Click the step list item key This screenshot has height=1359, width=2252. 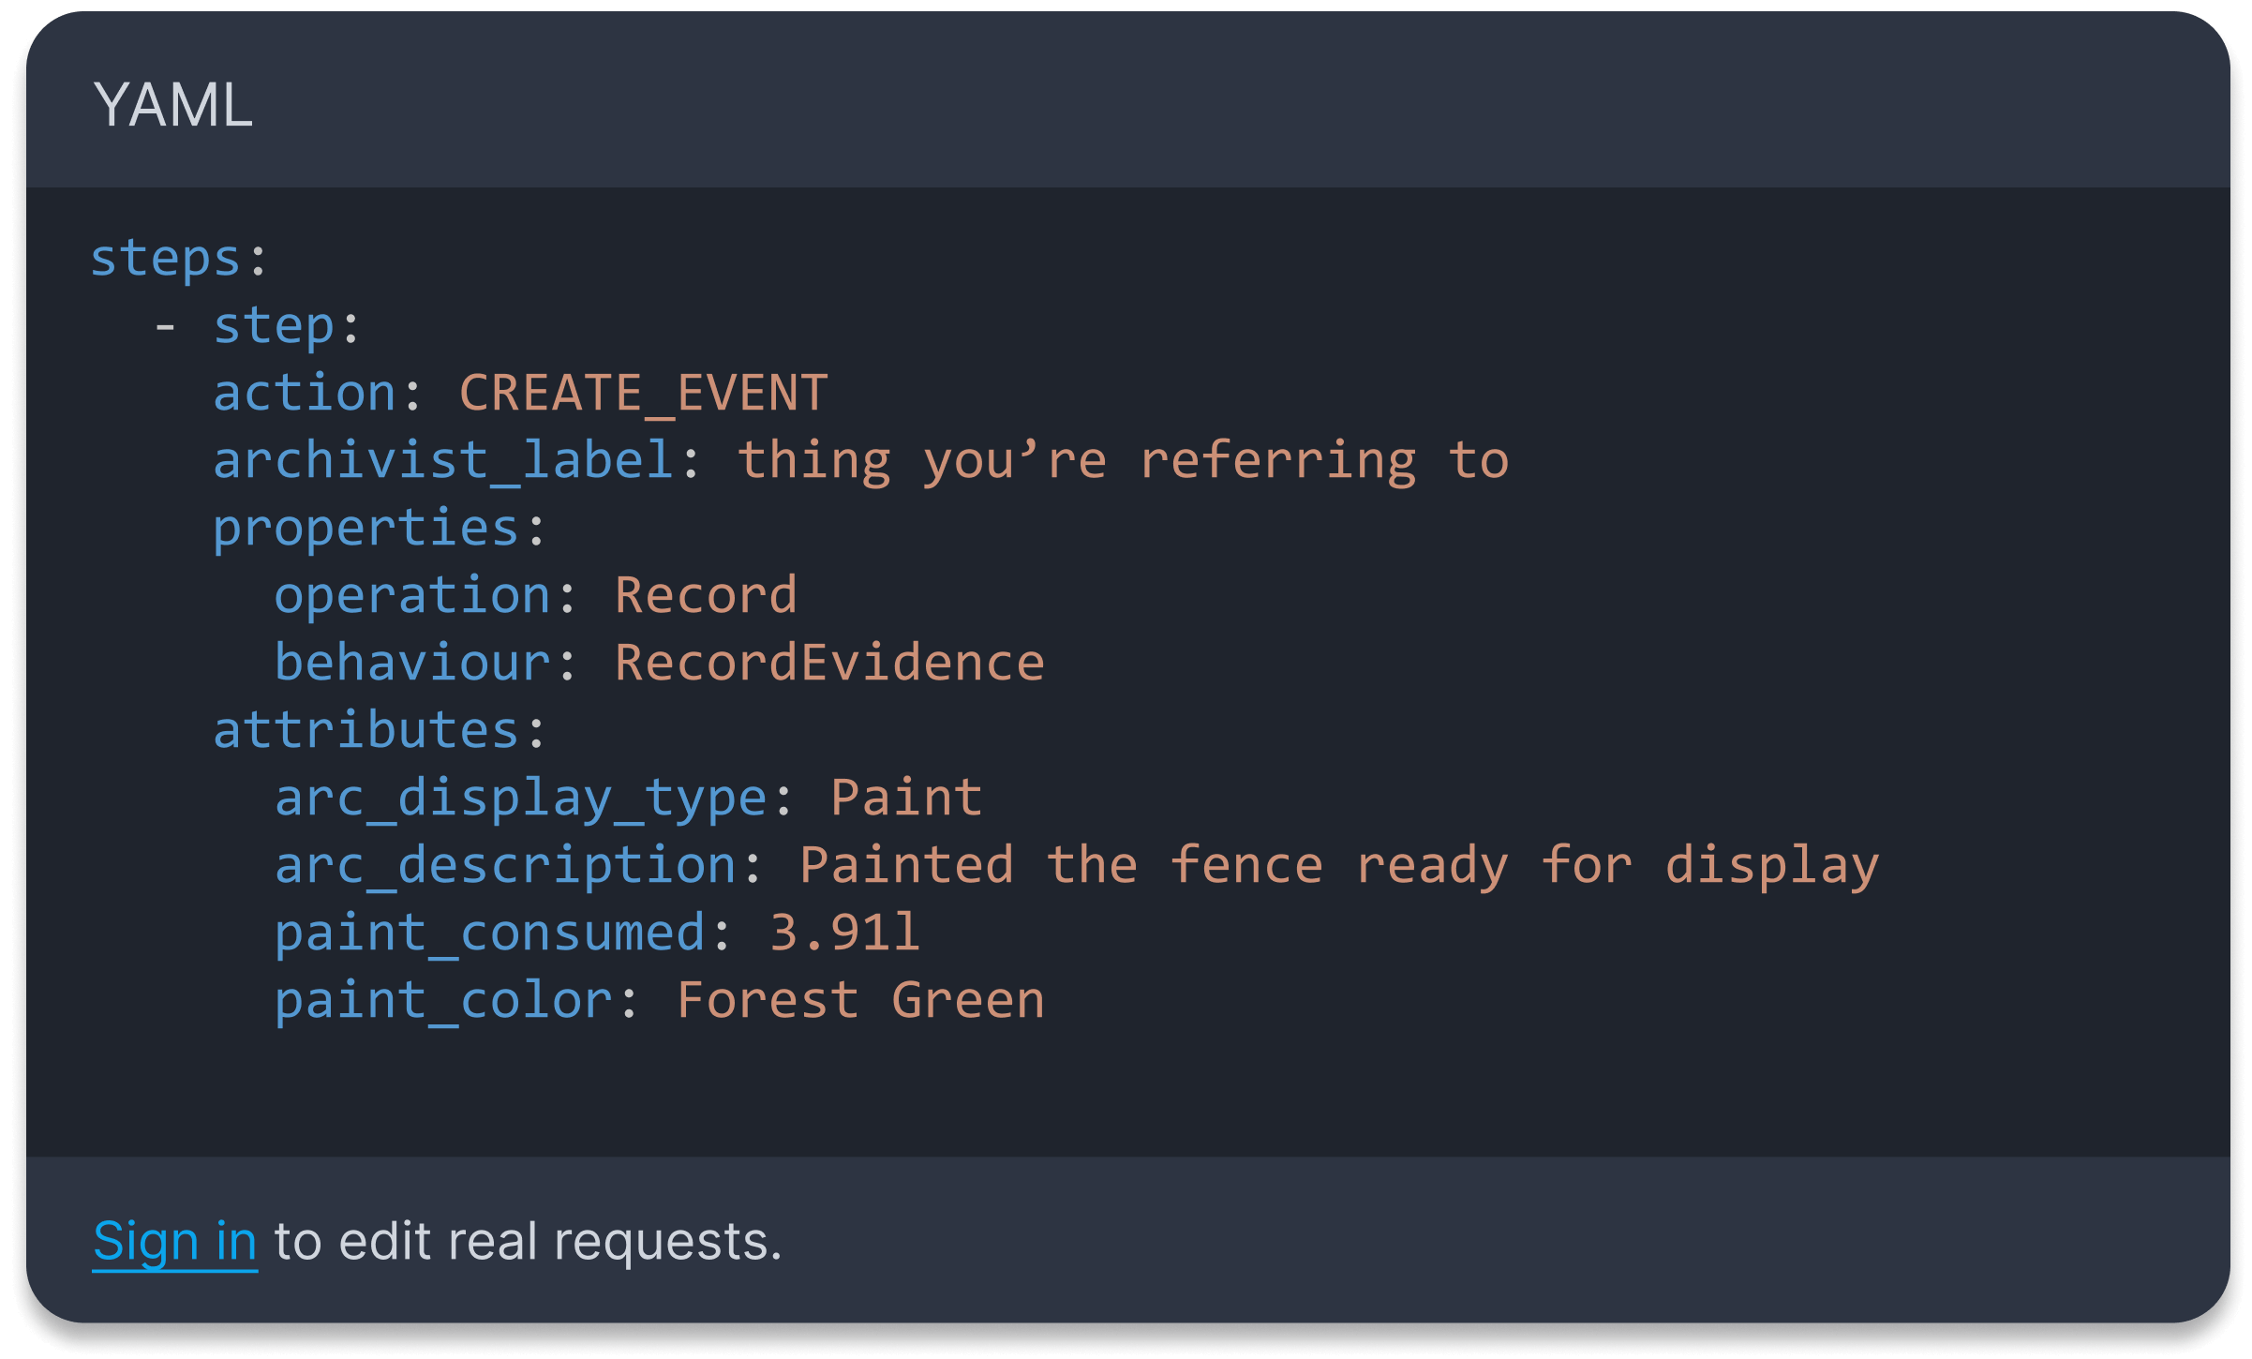pos(274,325)
